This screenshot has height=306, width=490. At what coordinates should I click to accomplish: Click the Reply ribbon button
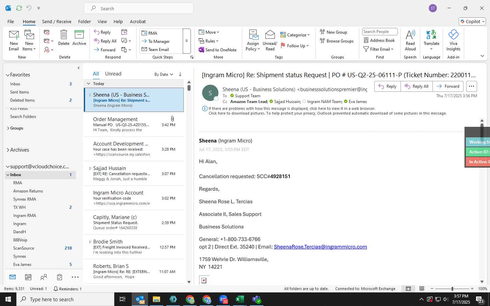pos(102,32)
